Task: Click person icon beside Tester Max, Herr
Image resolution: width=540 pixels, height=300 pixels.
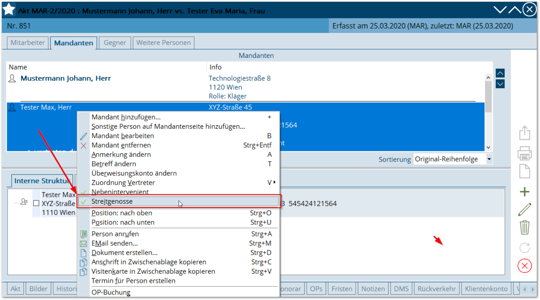Action: 12,107
